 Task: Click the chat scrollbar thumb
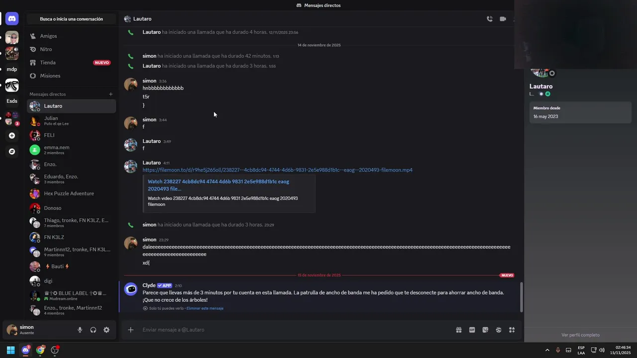(x=521, y=297)
